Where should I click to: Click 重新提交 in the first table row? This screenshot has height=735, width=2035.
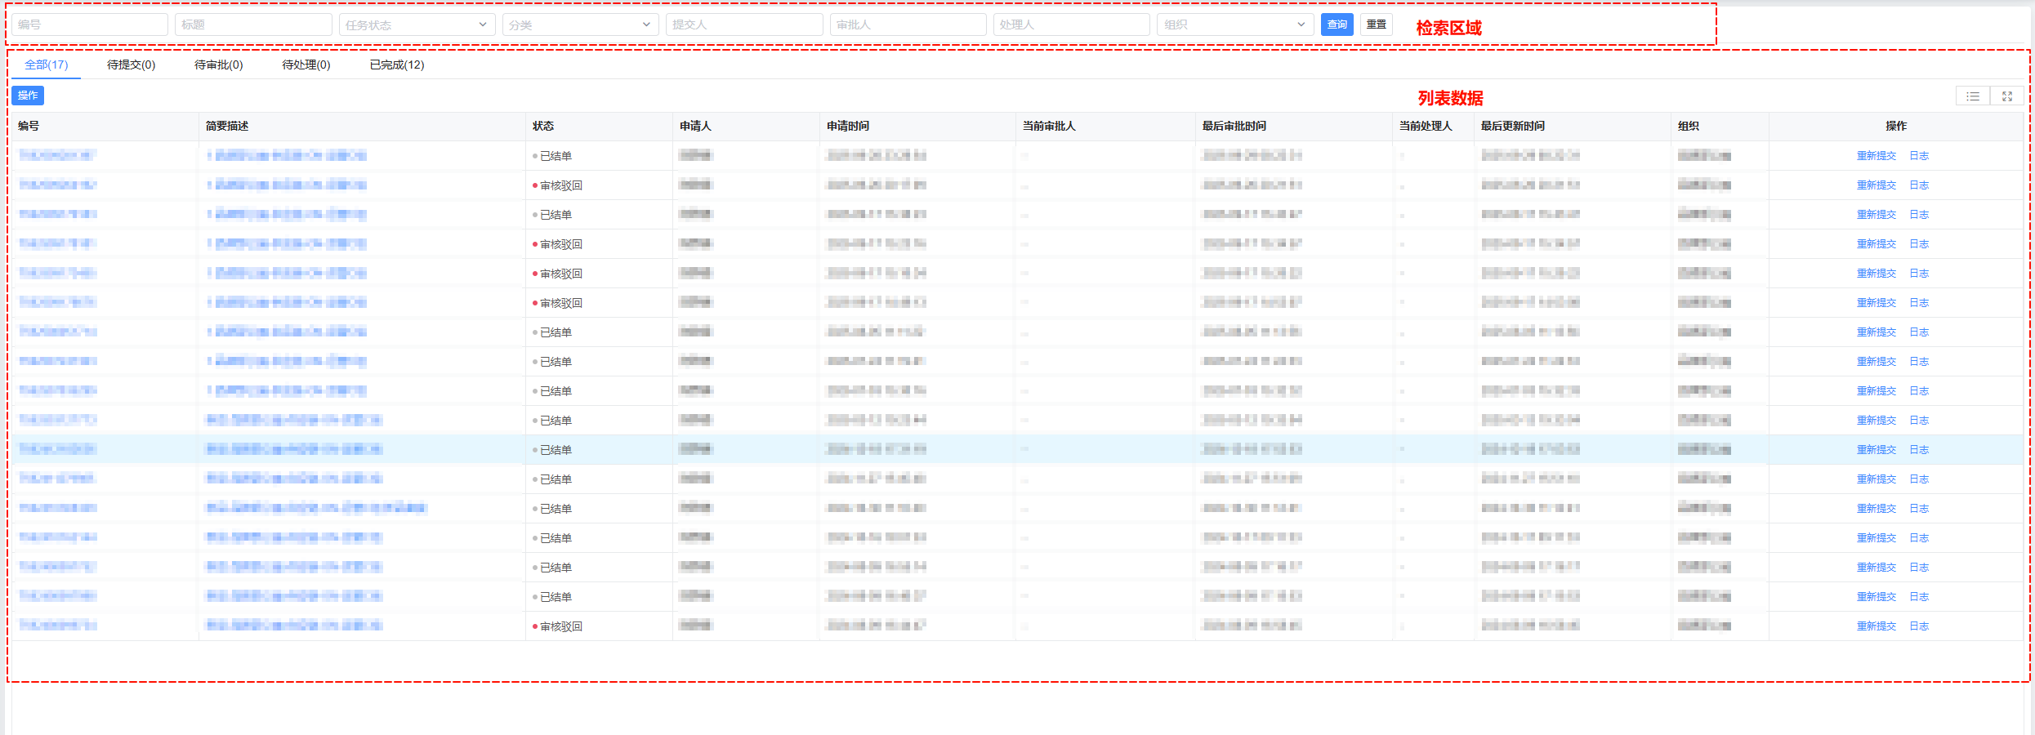1876,156
